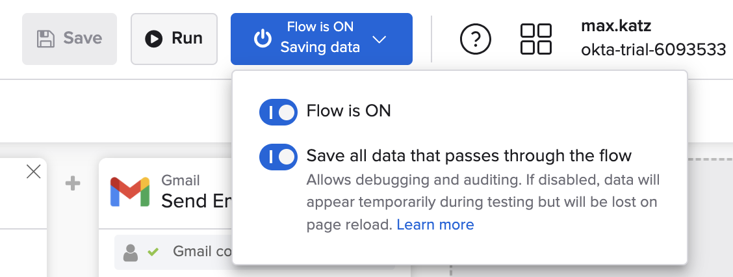Click the plus icon to add a card
The height and width of the screenshot is (277, 733).
[73, 184]
